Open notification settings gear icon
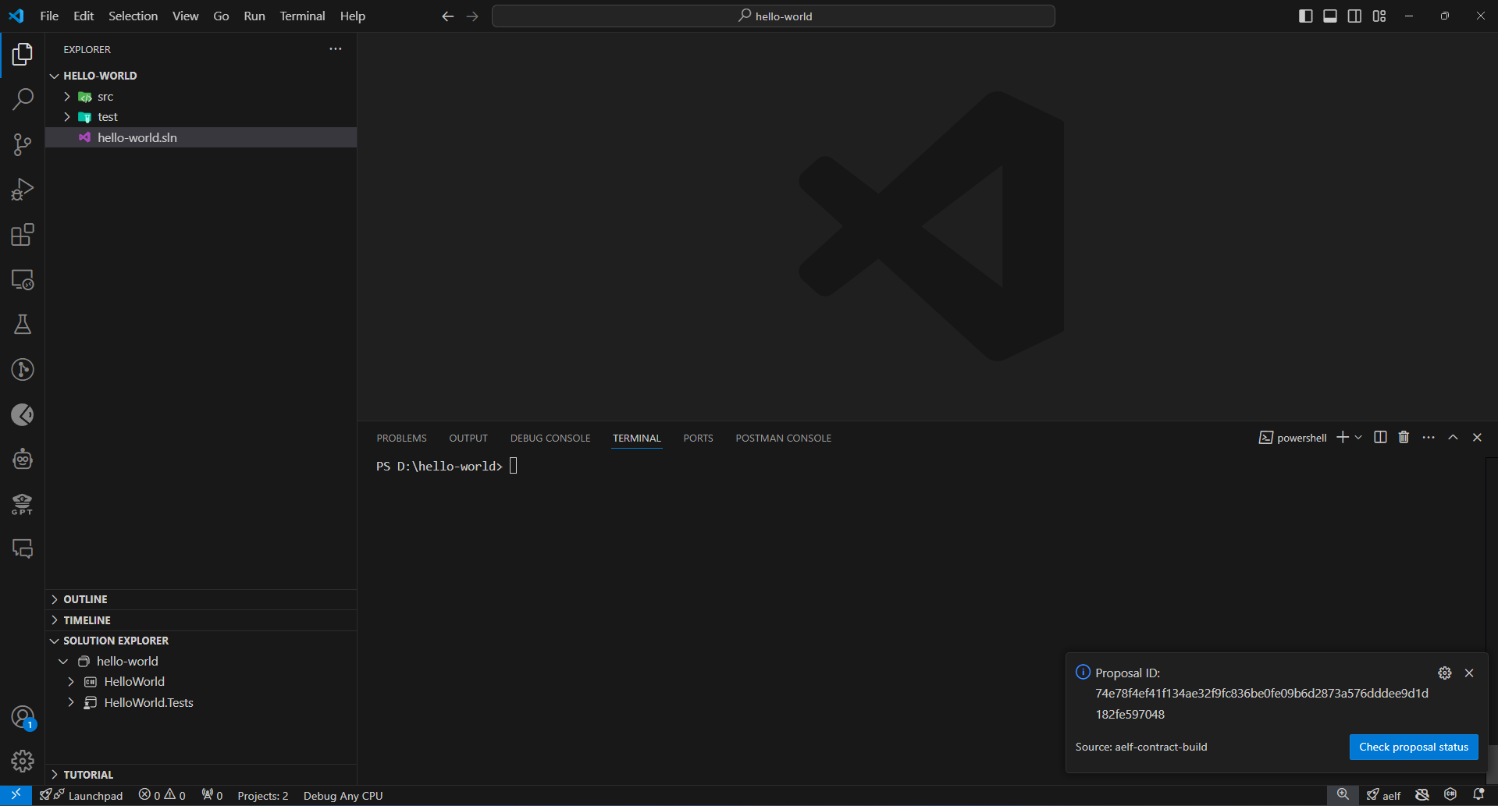Image resolution: width=1498 pixels, height=806 pixels. 1445,673
